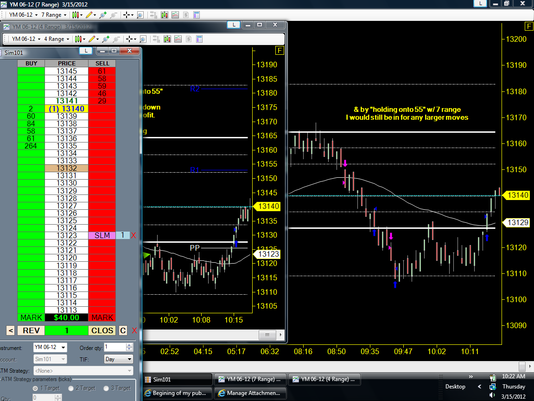Open strategies dollar icon in 4 Range toolbar
The width and height of the screenshot is (534, 401).
click(189, 39)
